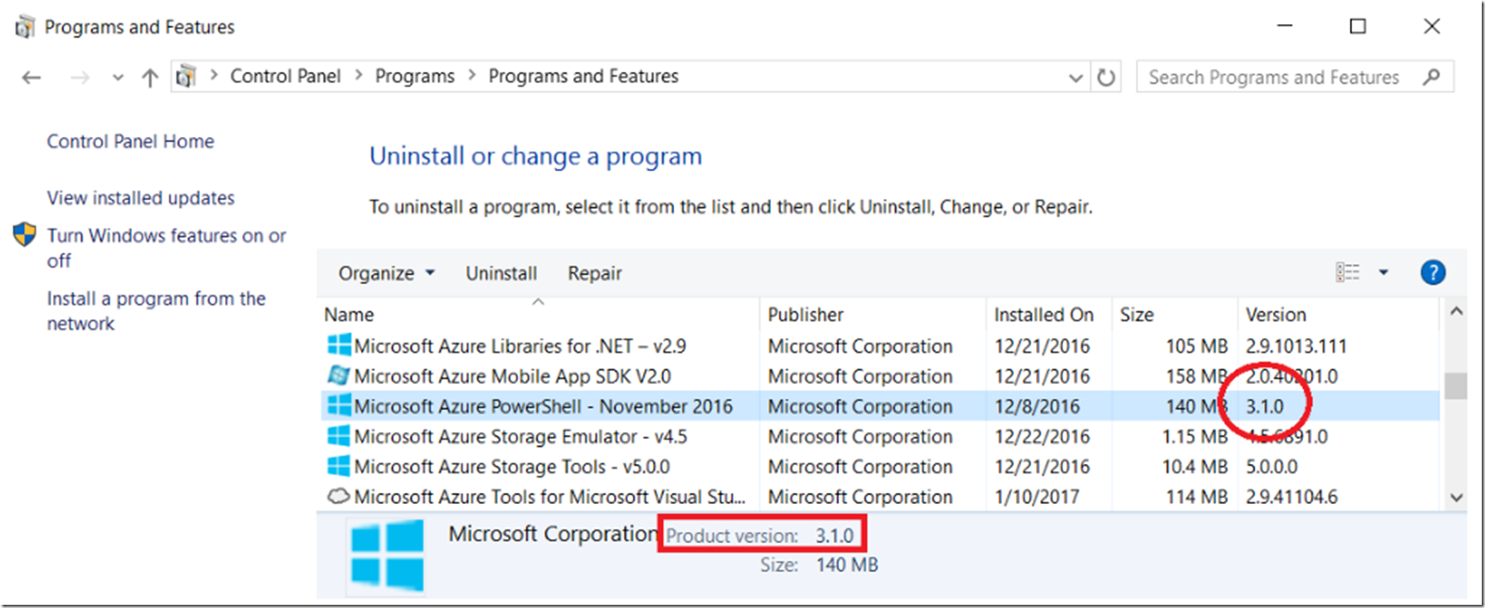
Task: Click Azure Storage Emulator row icon
Action: (339, 436)
